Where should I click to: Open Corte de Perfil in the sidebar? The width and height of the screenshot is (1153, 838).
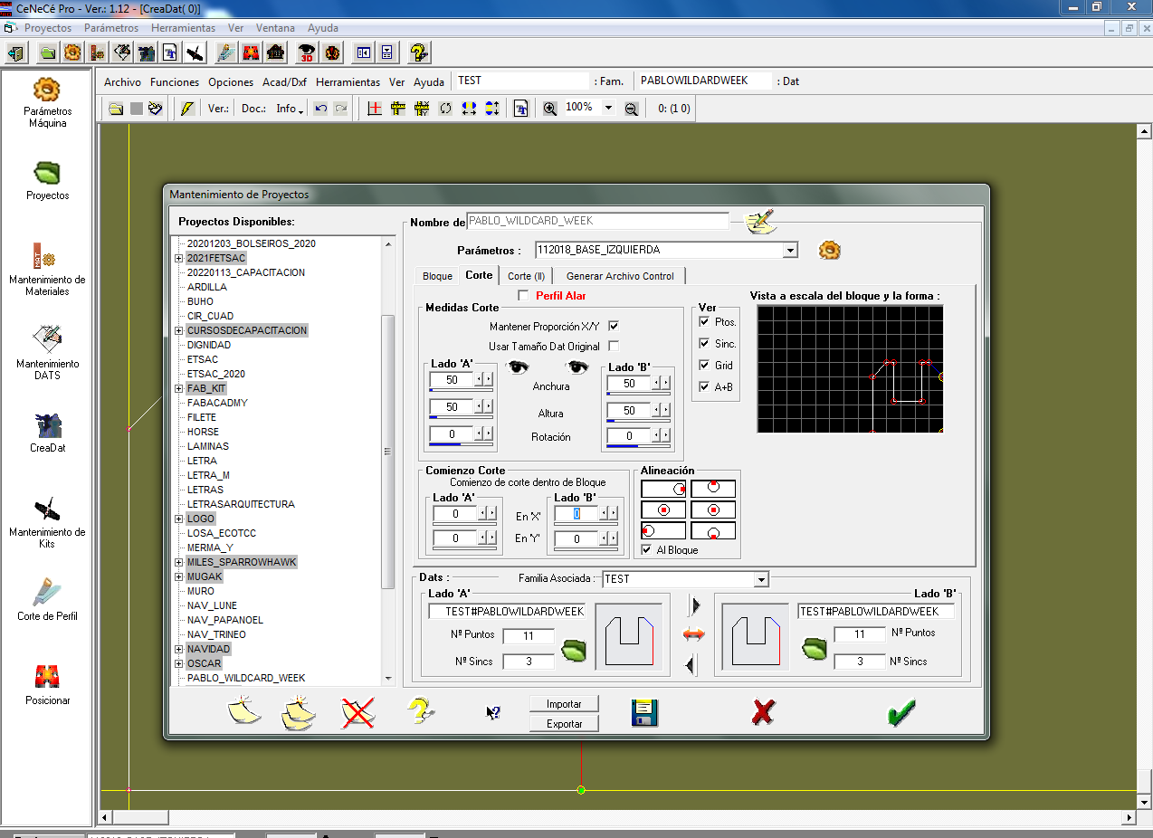[x=47, y=599]
